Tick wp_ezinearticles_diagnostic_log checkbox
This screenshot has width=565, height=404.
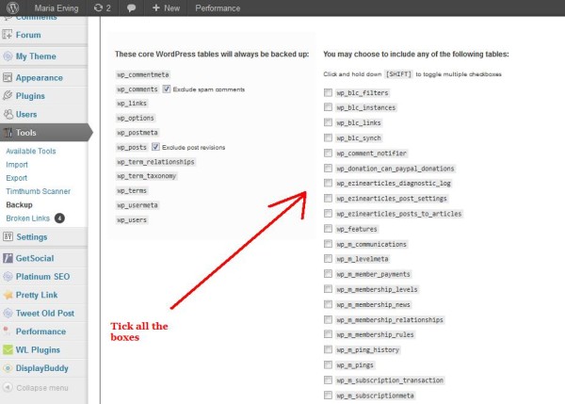(328, 183)
